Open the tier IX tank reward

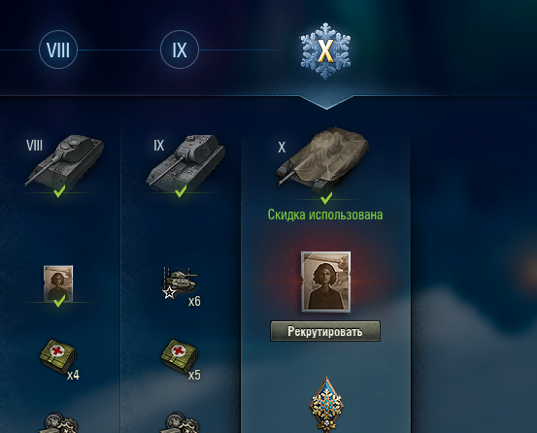coord(185,162)
